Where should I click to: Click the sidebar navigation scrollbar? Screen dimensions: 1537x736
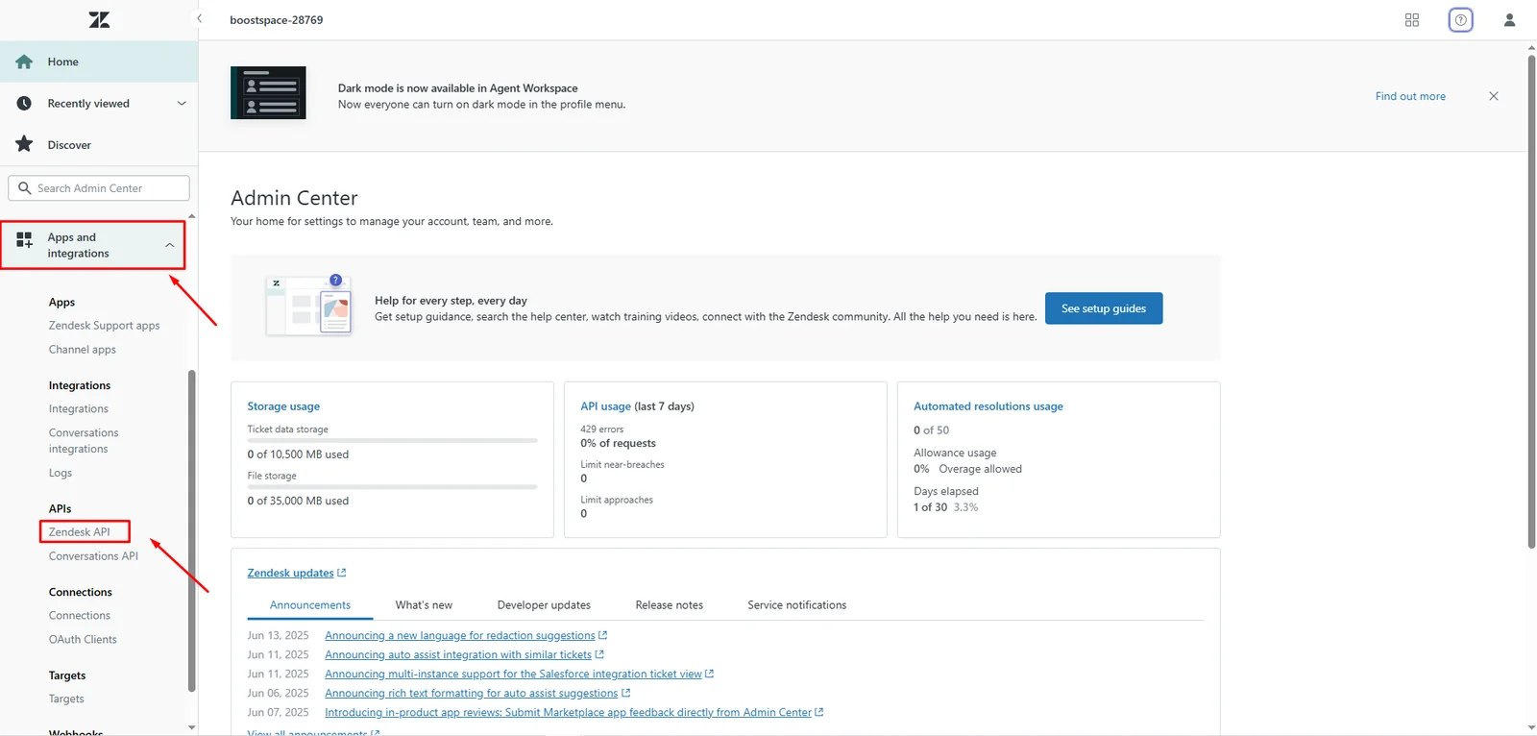[192, 530]
